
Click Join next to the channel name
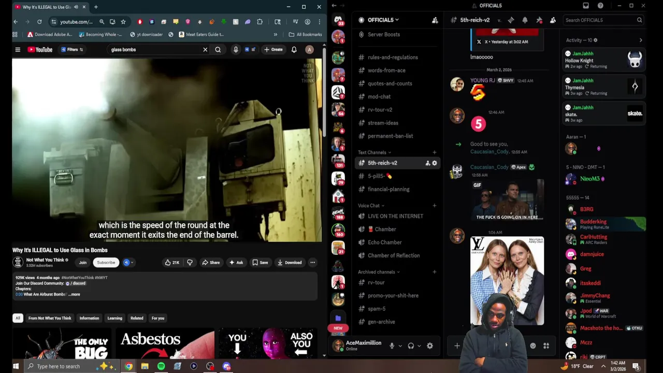tap(83, 263)
